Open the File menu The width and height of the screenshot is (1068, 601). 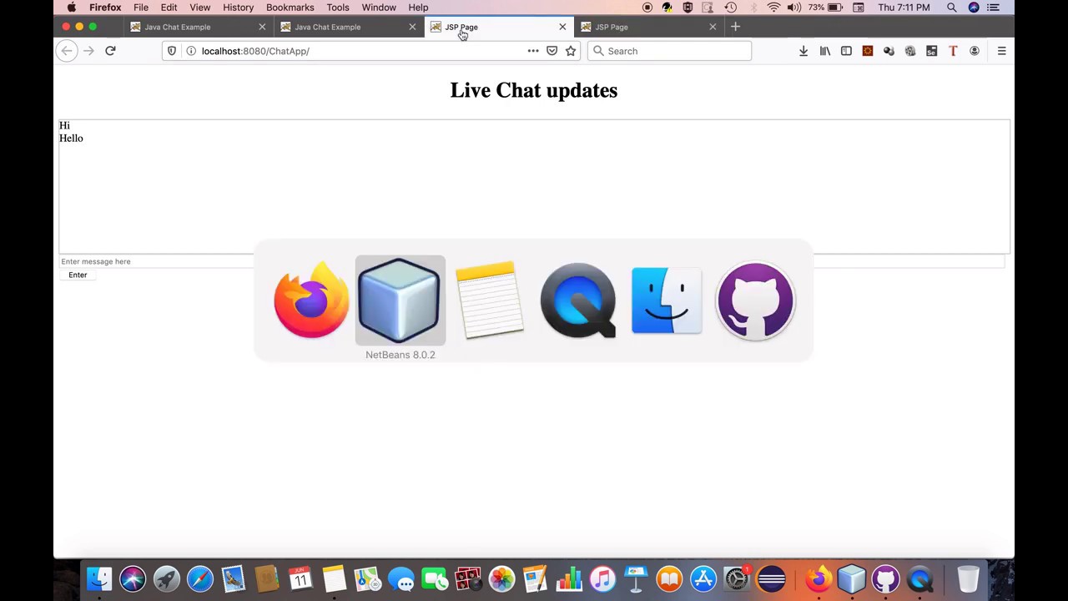(141, 8)
